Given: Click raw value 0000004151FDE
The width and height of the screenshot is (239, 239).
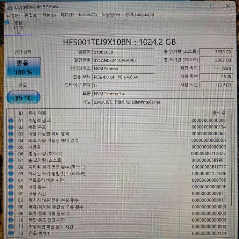Looking at the screenshot, I should 209,174.
